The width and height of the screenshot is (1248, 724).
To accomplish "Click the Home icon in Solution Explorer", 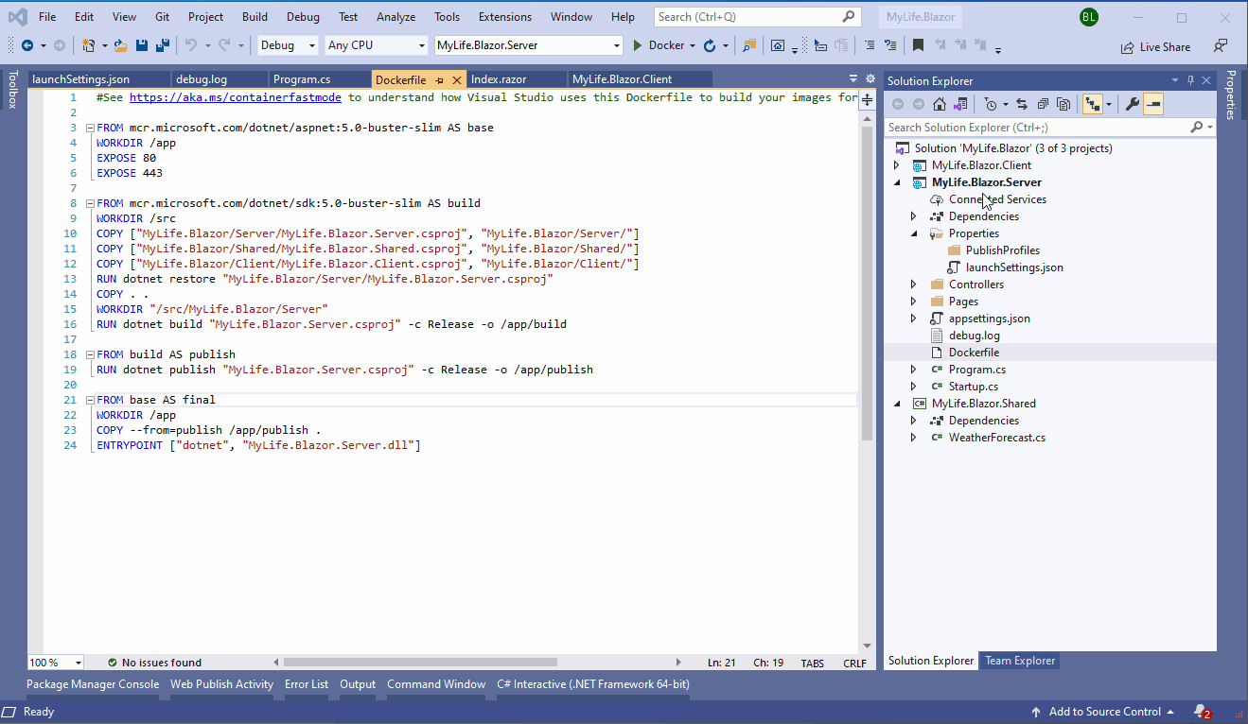I will [939, 104].
